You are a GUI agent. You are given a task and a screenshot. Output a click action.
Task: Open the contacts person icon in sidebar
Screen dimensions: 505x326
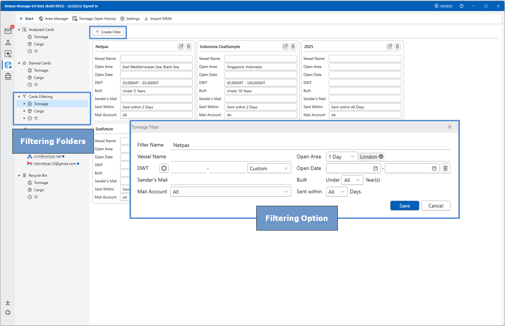point(8,43)
